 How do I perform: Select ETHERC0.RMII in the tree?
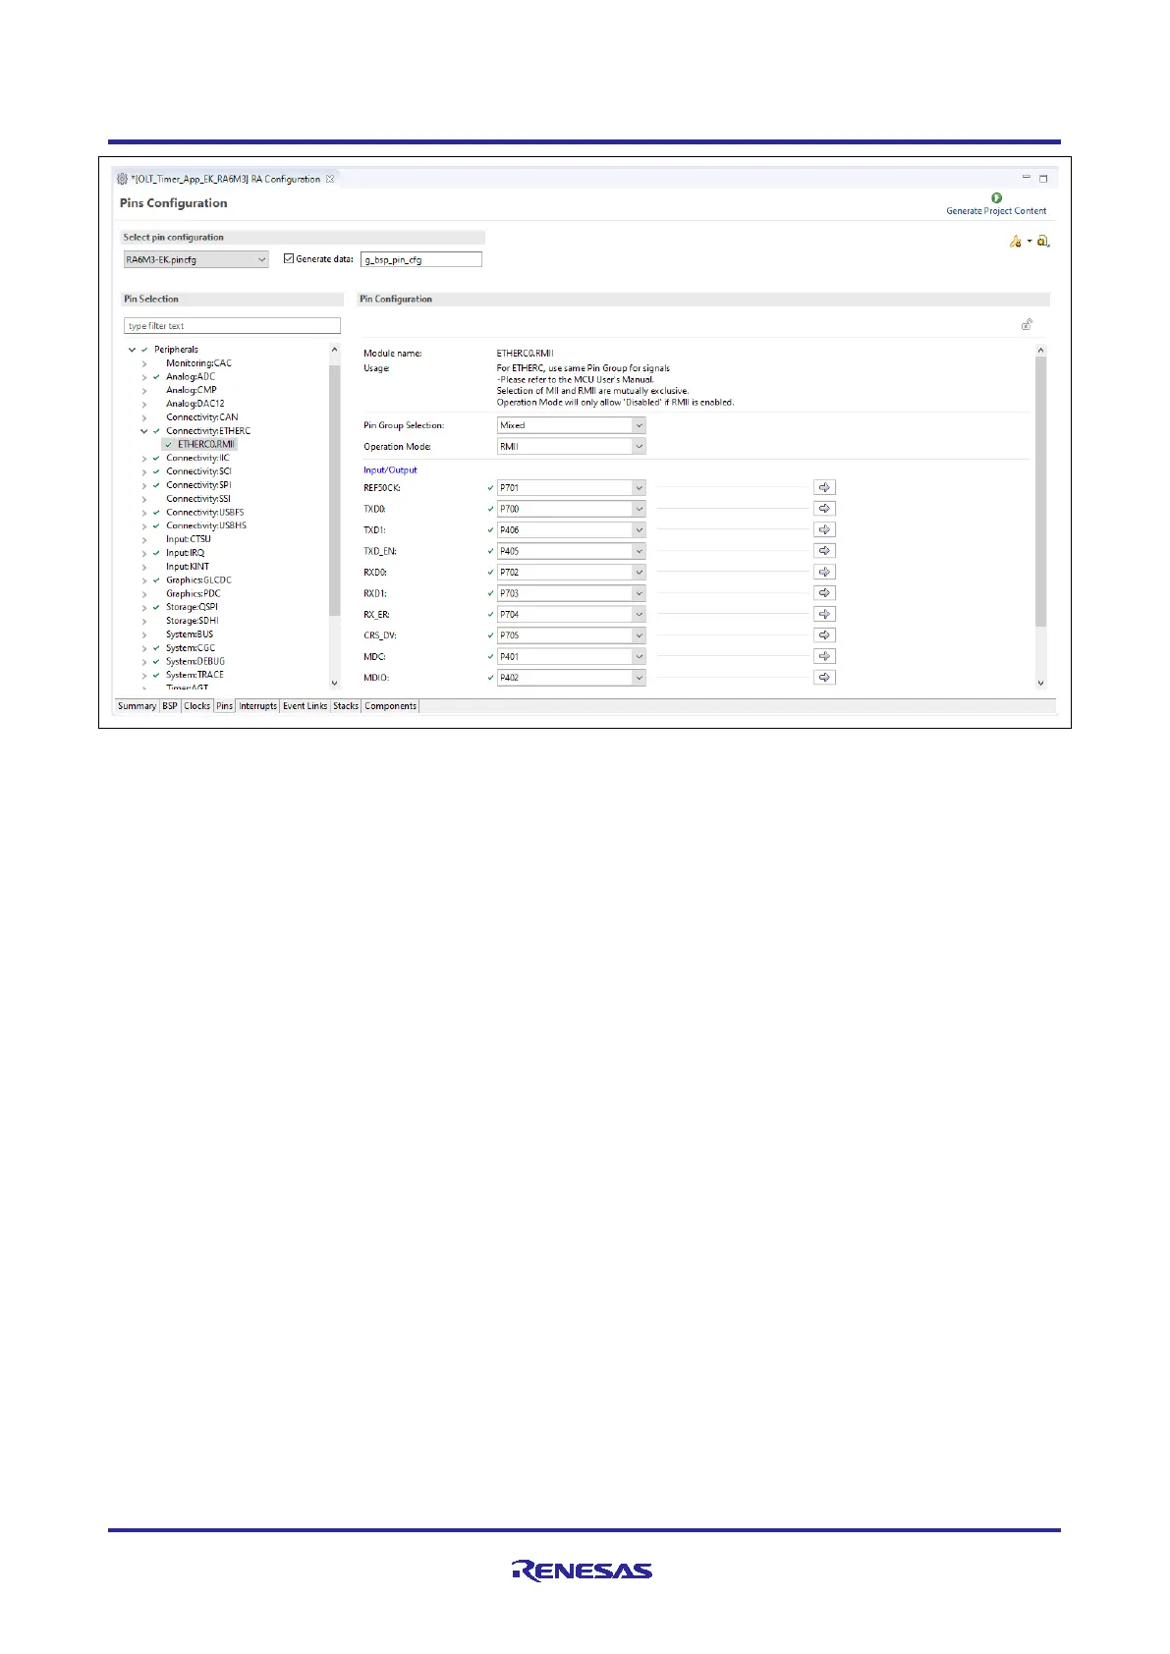pos(206,444)
